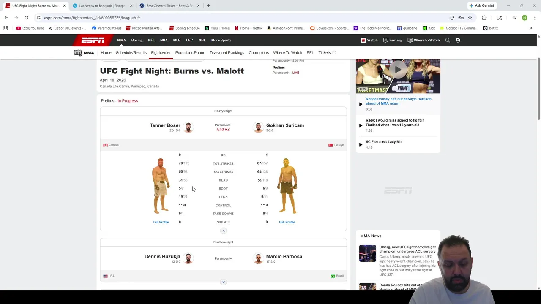541x304 pixels.
Task: Open the Tickets link in MMA nav
Action: (327, 53)
